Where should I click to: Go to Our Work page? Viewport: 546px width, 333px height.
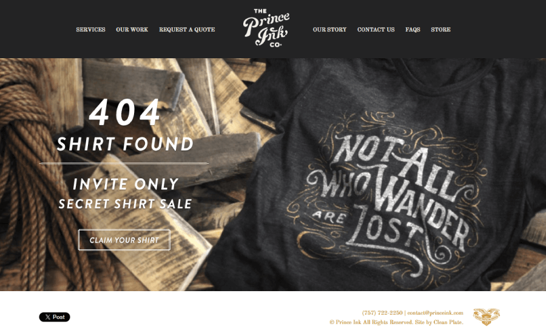[132, 30]
